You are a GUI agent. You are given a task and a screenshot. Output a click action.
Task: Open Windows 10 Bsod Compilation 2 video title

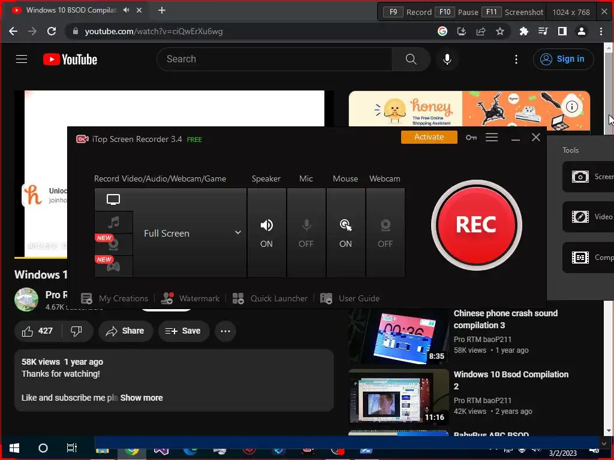511,380
